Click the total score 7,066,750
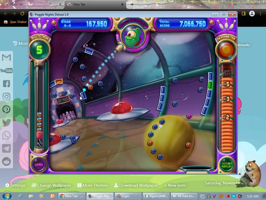The height and width of the screenshot is (200, 266). tap(192, 24)
